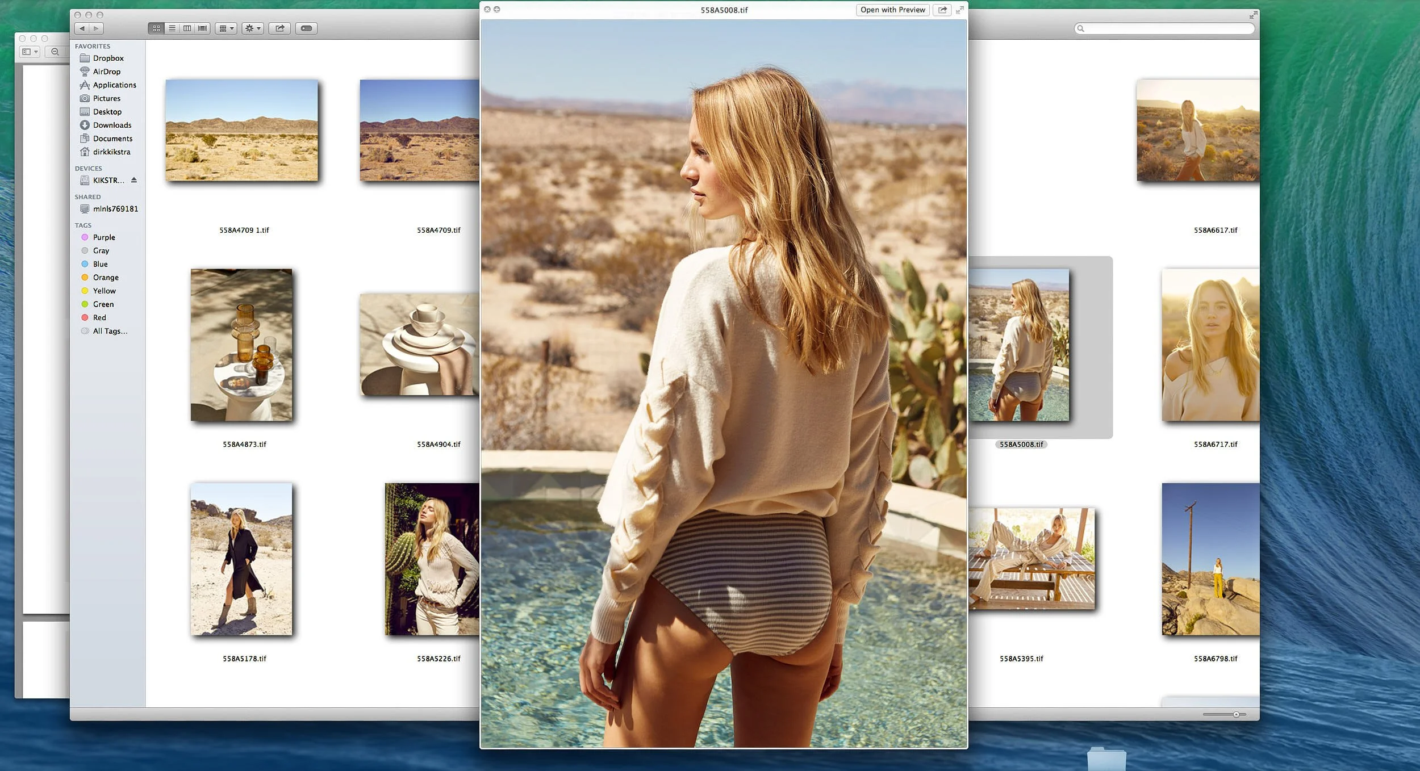Image resolution: width=1420 pixels, height=771 pixels.
Task: Select the Red tag in the sidebar
Action: [99, 317]
